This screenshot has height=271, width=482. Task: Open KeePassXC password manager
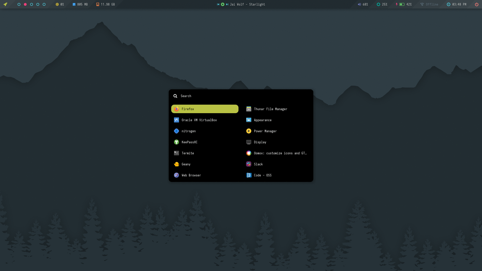click(189, 142)
